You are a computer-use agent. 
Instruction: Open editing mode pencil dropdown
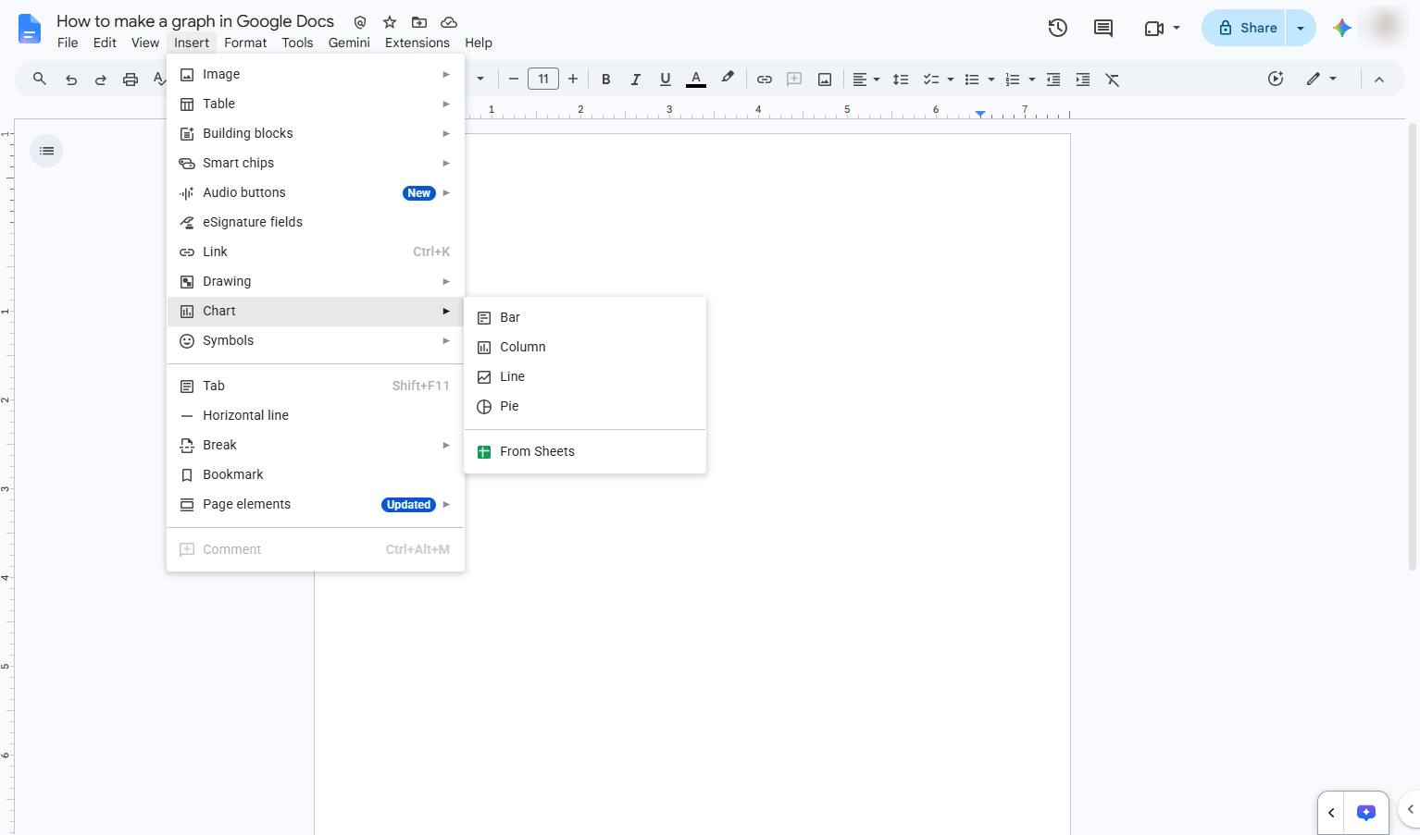(x=1322, y=80)
